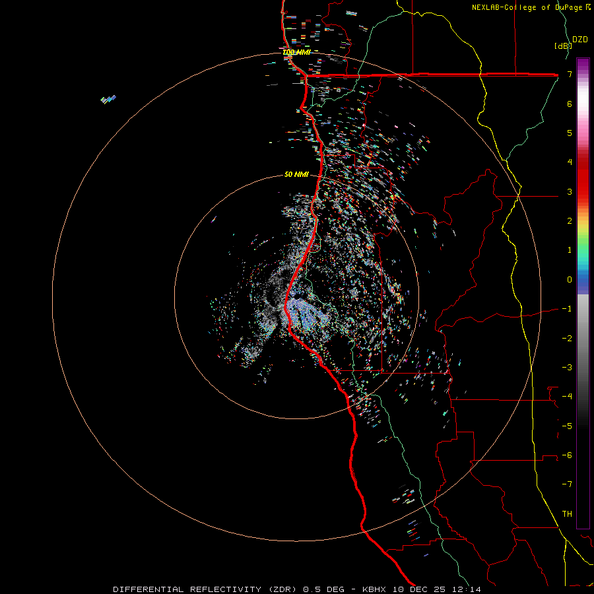Click the positive 1 scale label

point(570,250)
